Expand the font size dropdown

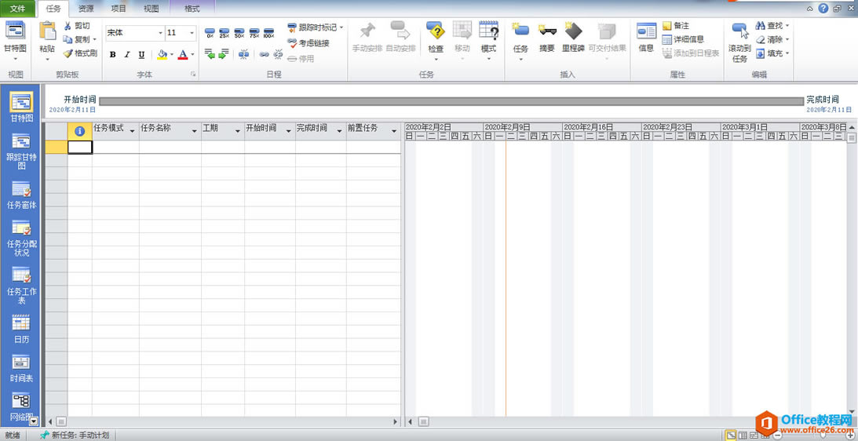(x=192, y=33)
